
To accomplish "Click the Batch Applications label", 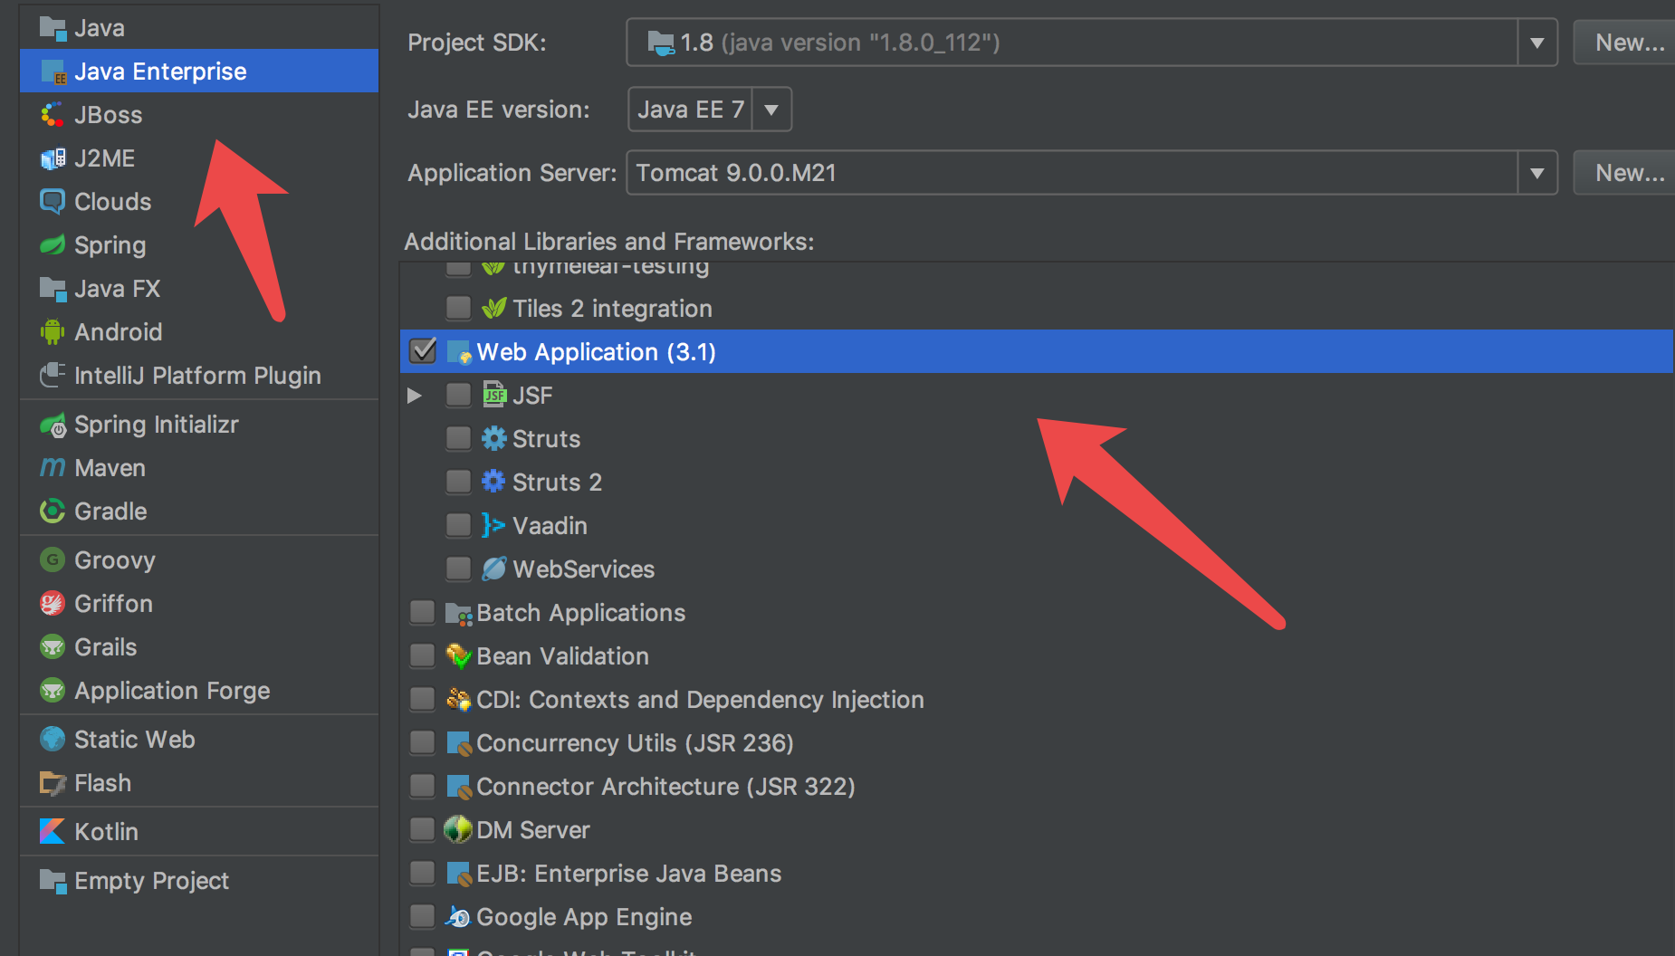I will pos(581,613).
